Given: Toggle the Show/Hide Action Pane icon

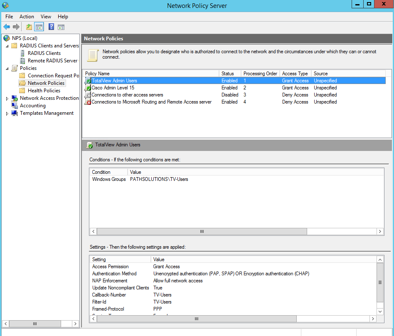Looking at the screenshot, I should click(x=61, y=27).
